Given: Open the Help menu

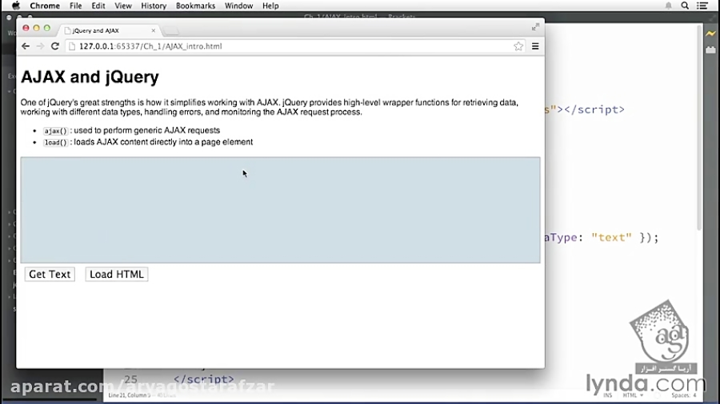Looking at the screenshot, I should pyautogui.click(x=270, y=6).
